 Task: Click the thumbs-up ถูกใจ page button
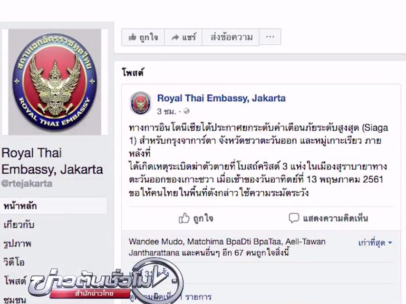tap(143, 37)
